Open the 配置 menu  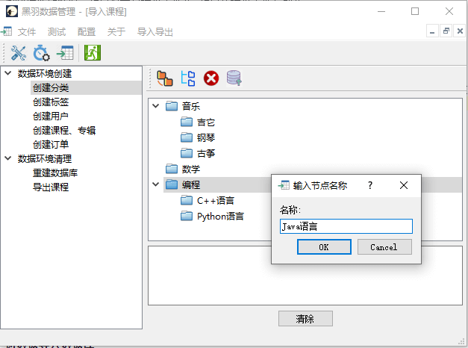87,31
